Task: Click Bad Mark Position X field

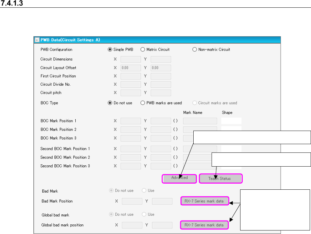Action: coord(132,201)
